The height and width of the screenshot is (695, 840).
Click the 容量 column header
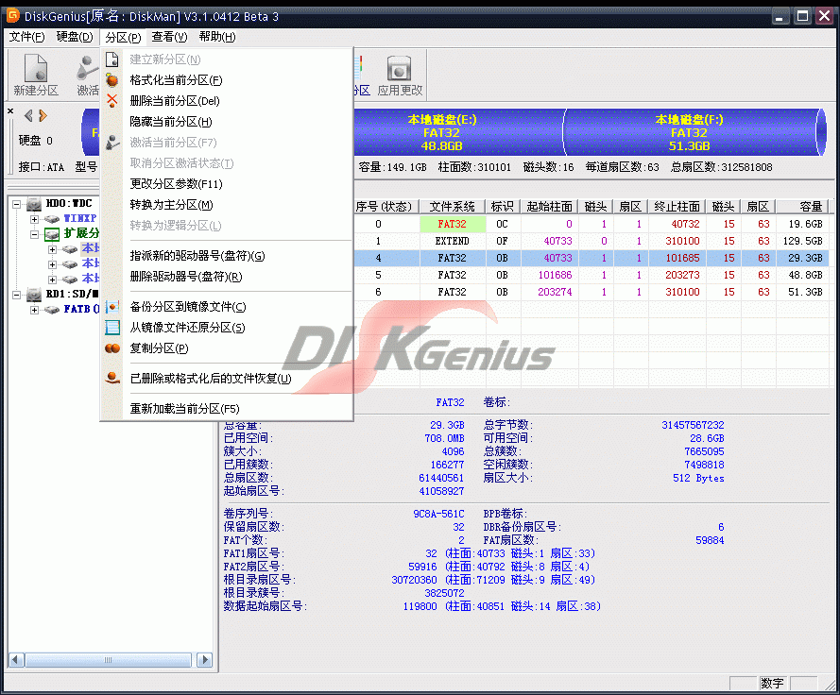[802, 207]
